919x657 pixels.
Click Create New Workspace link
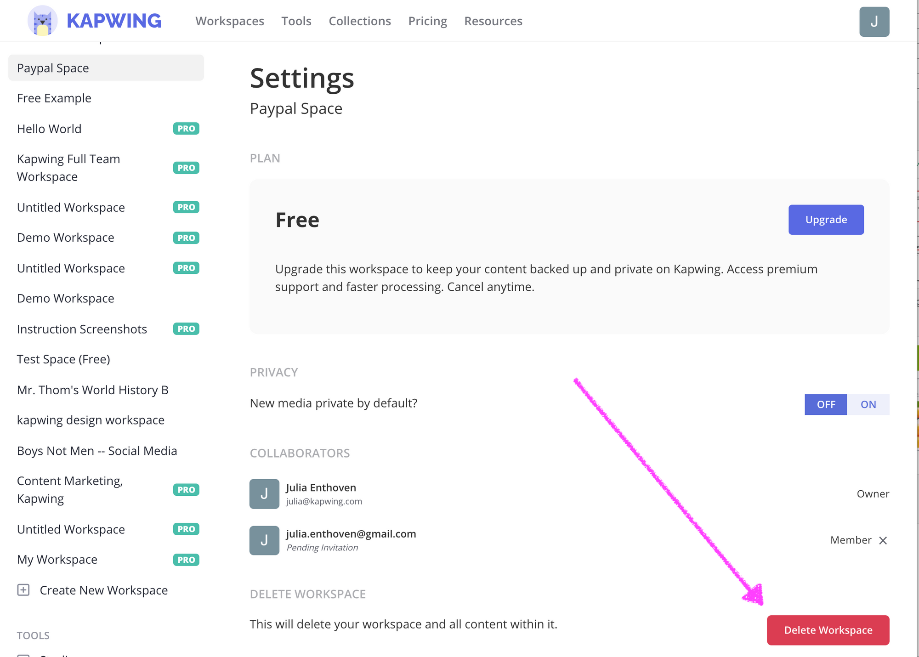point(103,590)
